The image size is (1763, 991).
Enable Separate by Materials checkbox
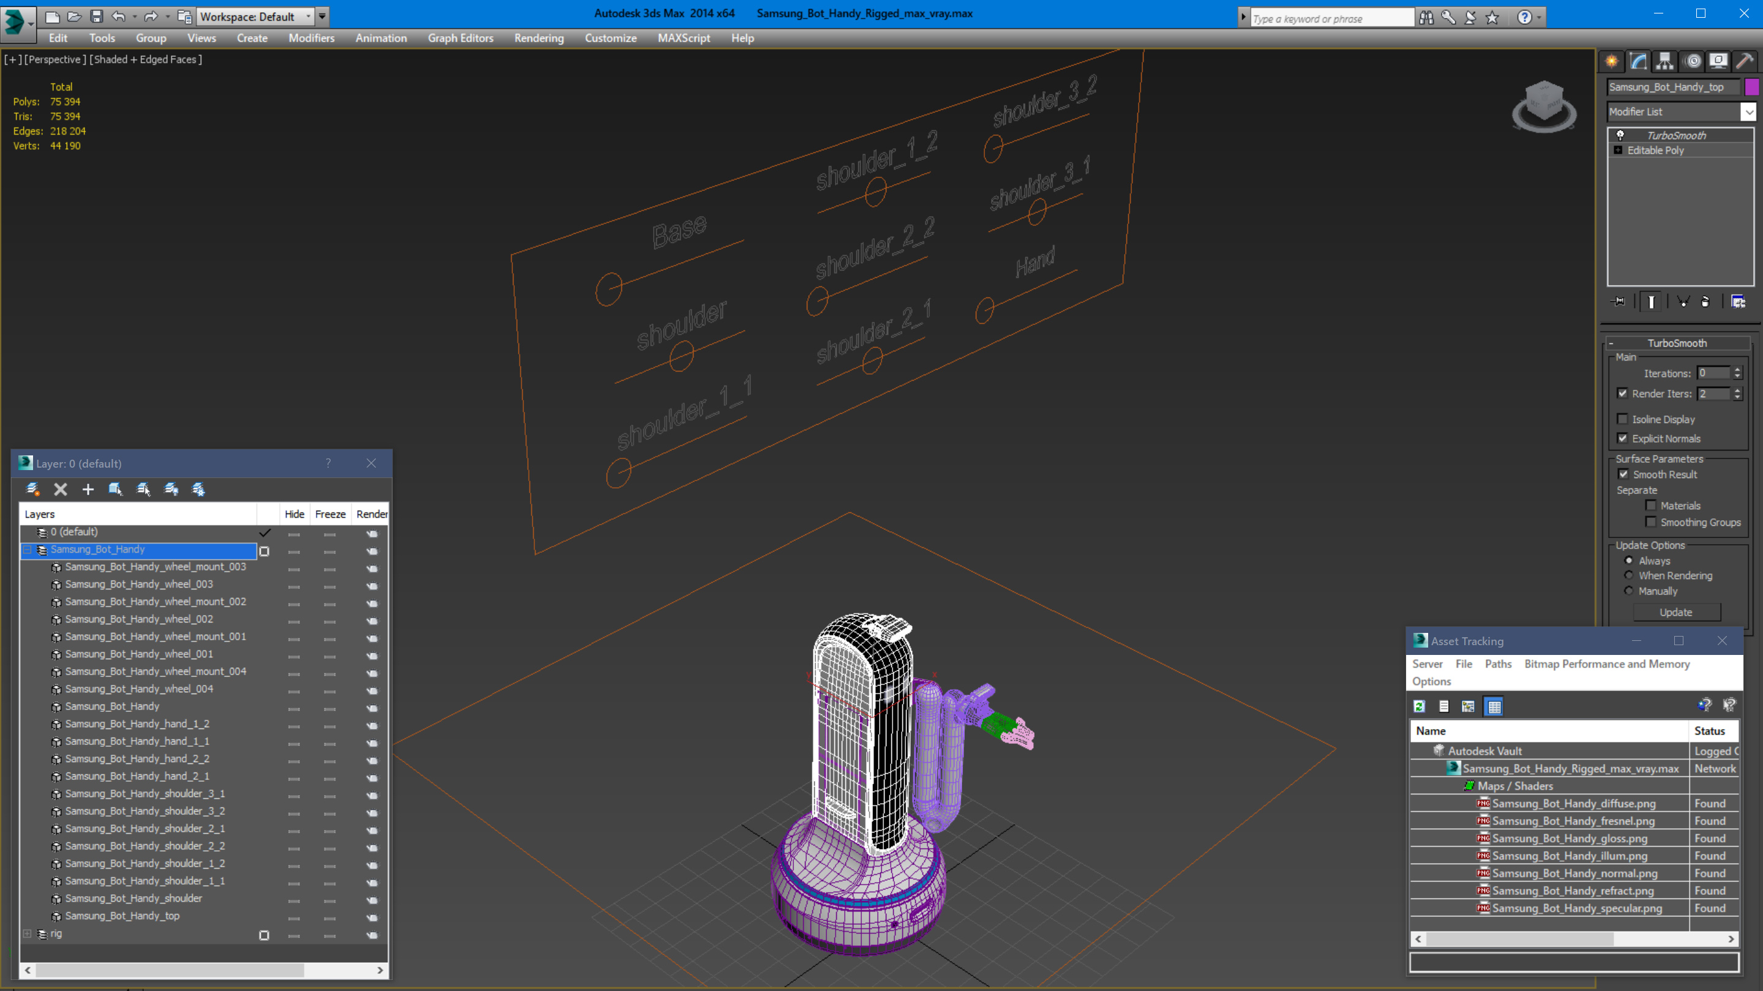coord(1651,505)
